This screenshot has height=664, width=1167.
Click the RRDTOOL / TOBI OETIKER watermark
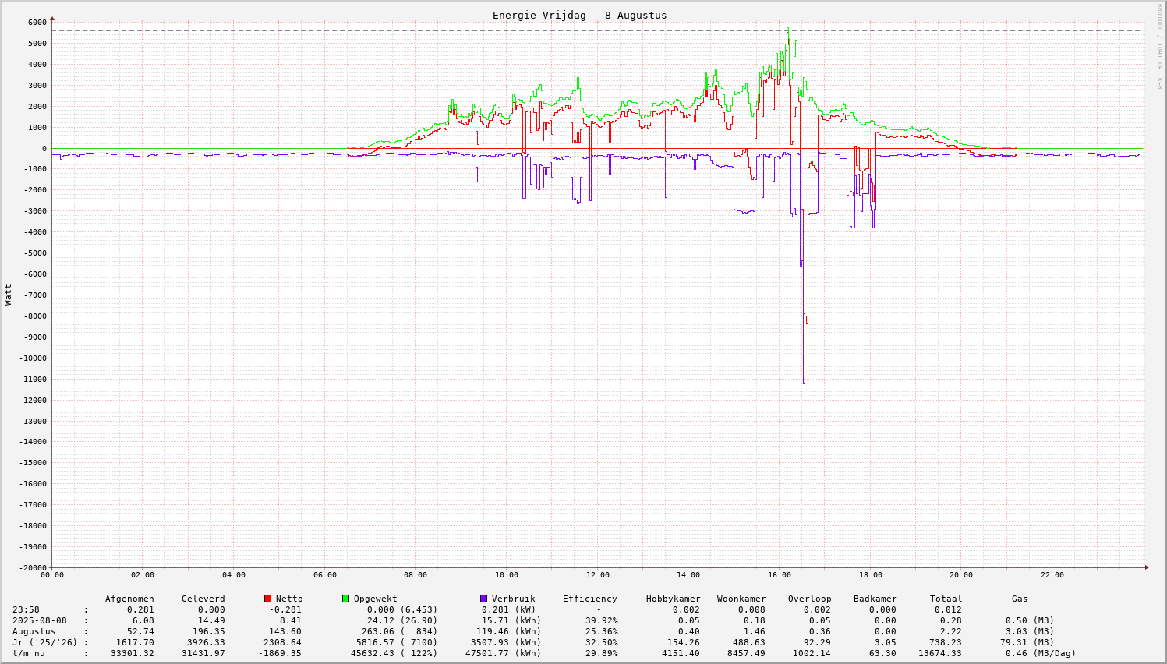click(x=1159, y=46)
